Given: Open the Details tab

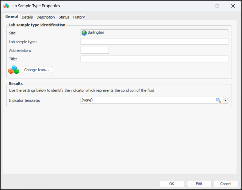Looking at the screenshot, I should 27,17.
